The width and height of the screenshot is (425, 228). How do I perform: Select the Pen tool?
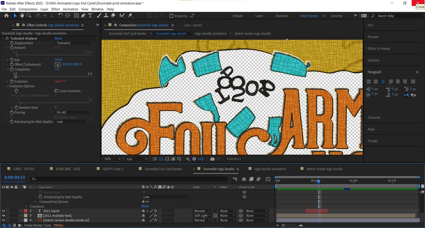coord(83,16)
